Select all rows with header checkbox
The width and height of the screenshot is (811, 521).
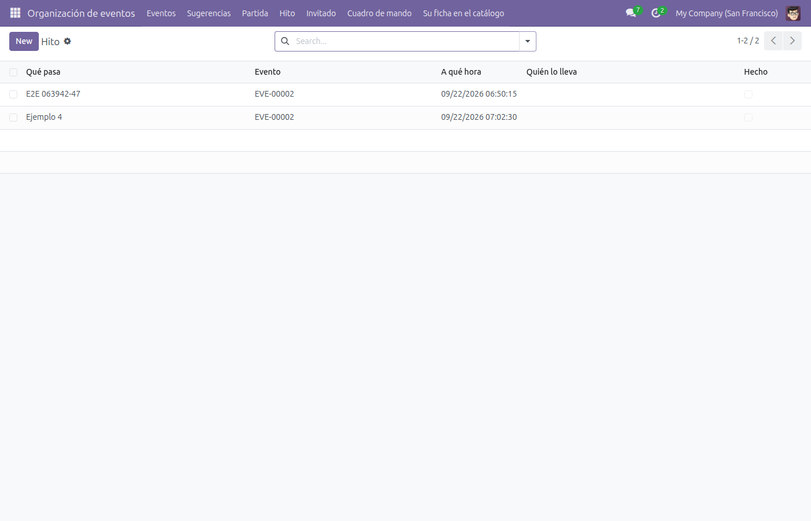13,72
